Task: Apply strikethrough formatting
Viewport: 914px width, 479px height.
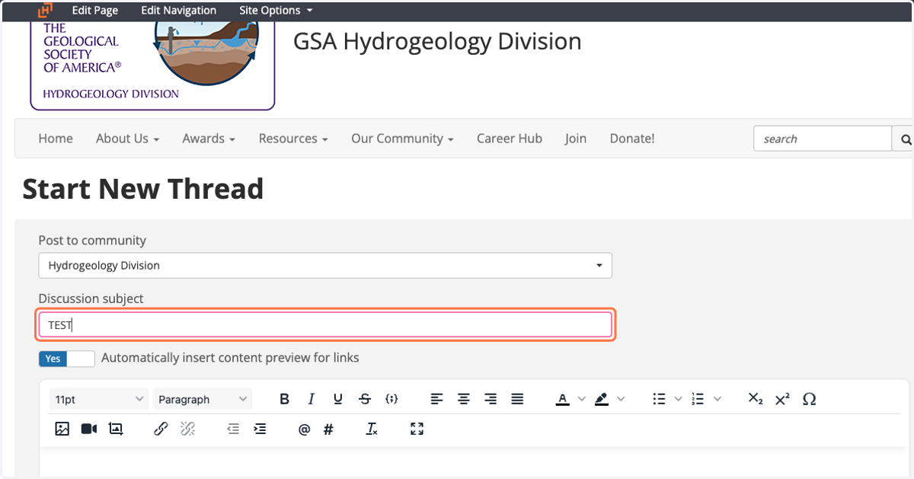Action: [365, 399]
